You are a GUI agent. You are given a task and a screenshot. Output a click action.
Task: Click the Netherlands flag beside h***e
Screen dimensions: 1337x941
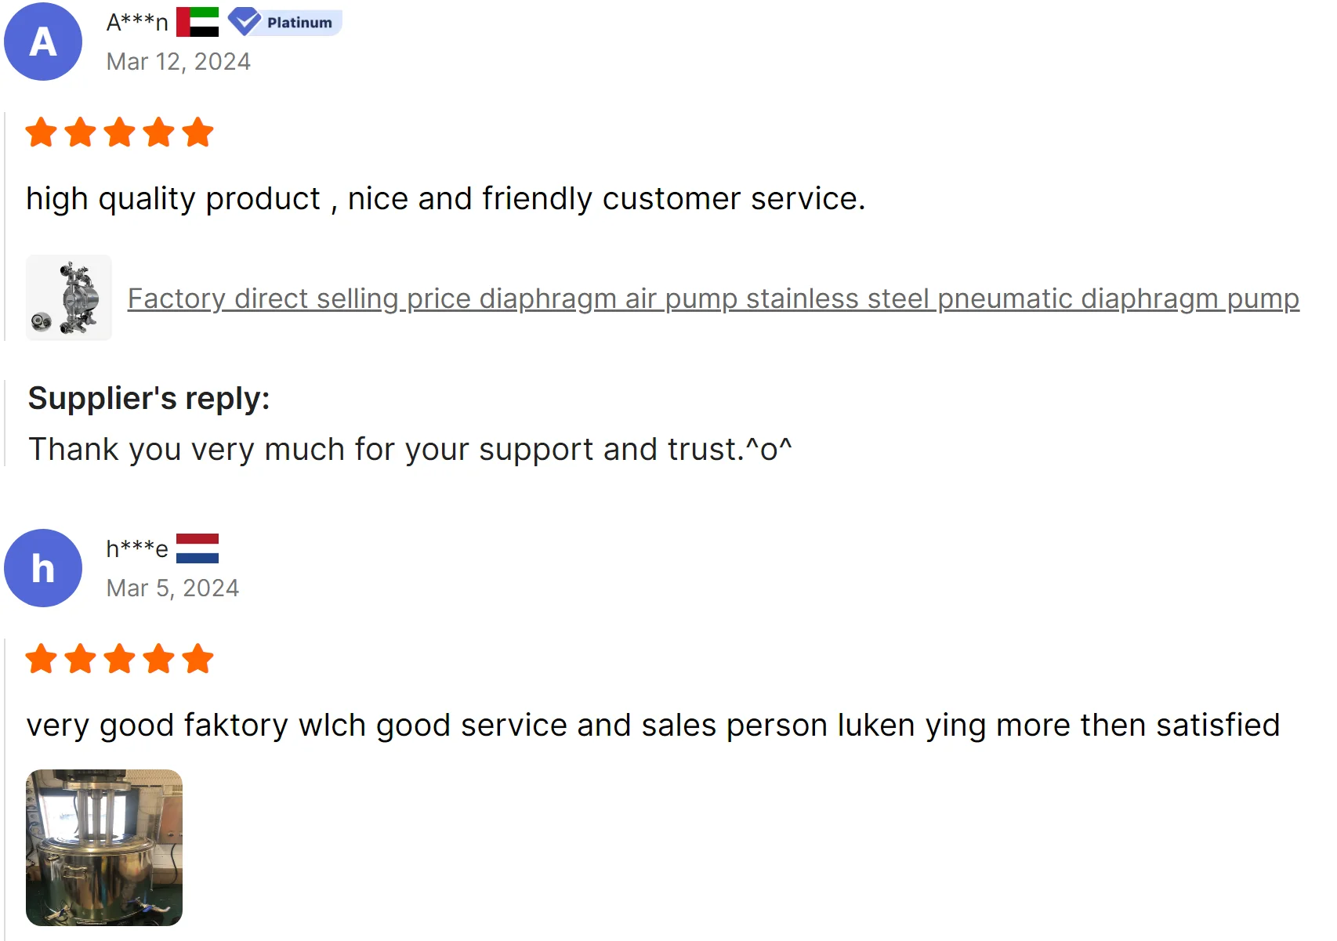pyautogui.click(x=197, y=548)
